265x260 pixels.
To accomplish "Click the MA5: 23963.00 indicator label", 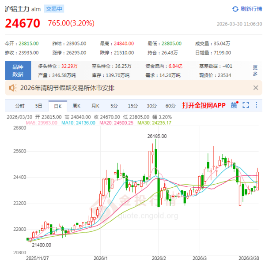I will pyautogui.click(x=42, y=123).
